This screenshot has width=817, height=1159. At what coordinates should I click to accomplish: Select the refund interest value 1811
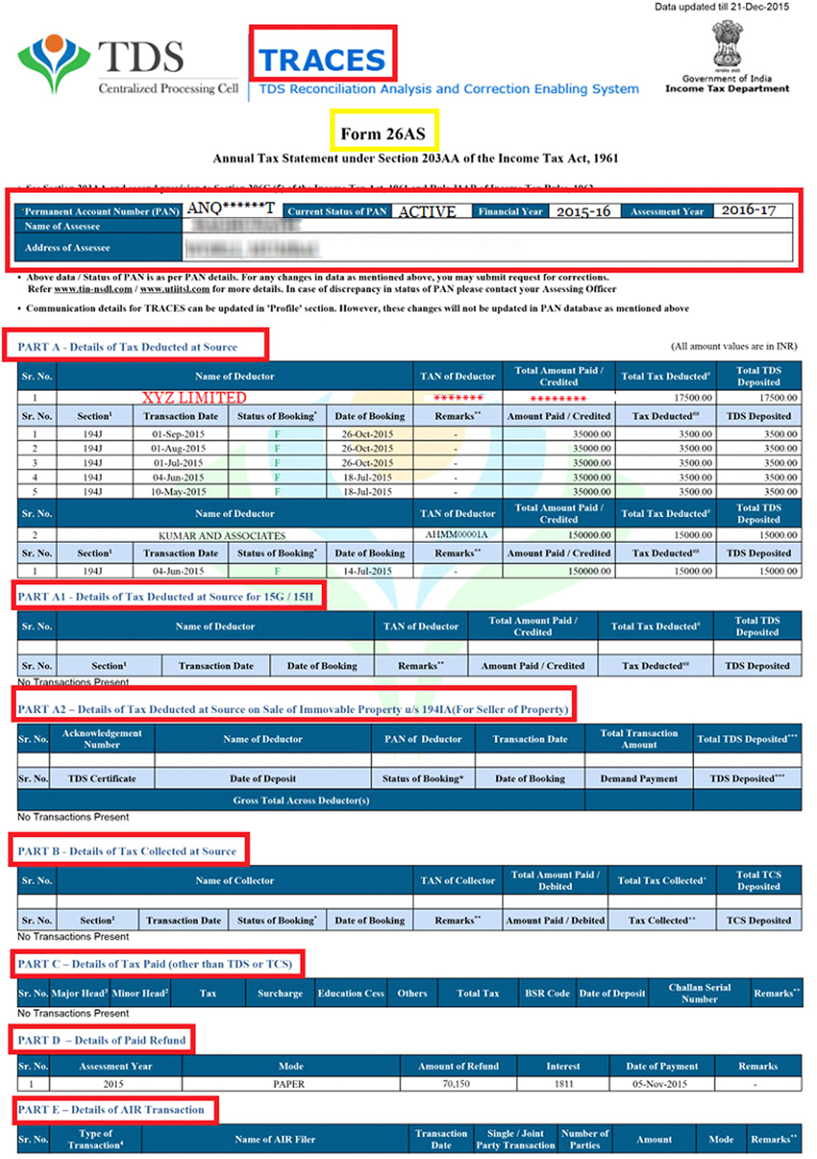point(564,1084)
